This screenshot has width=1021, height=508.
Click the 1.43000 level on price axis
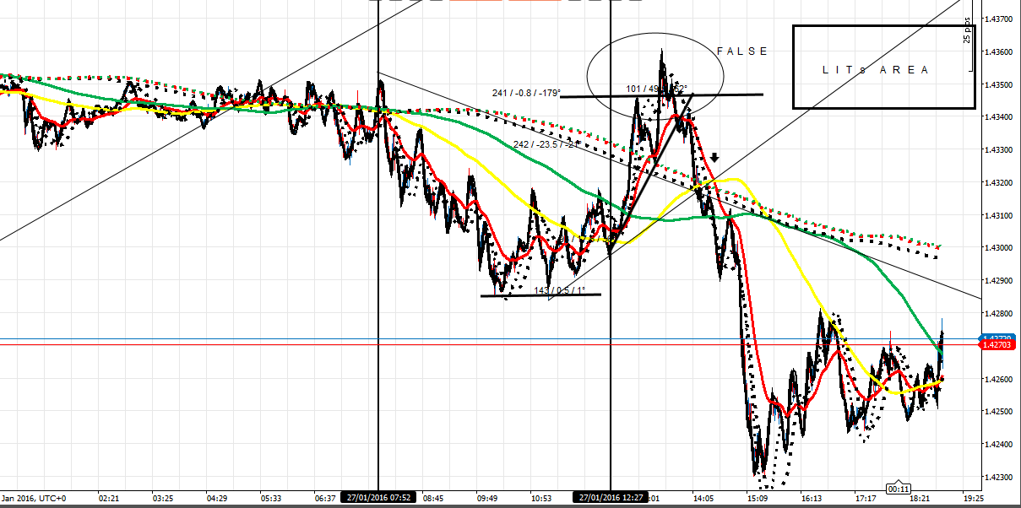click(998, 247)
